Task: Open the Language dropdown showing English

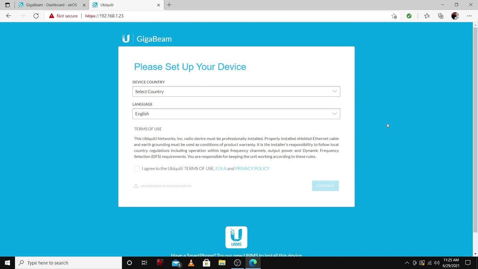Action: point(236,114)
